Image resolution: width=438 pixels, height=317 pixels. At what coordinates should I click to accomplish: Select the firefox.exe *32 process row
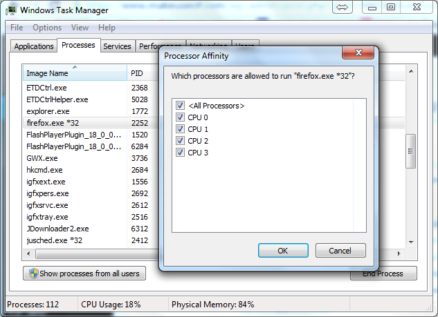coord(91,123)
